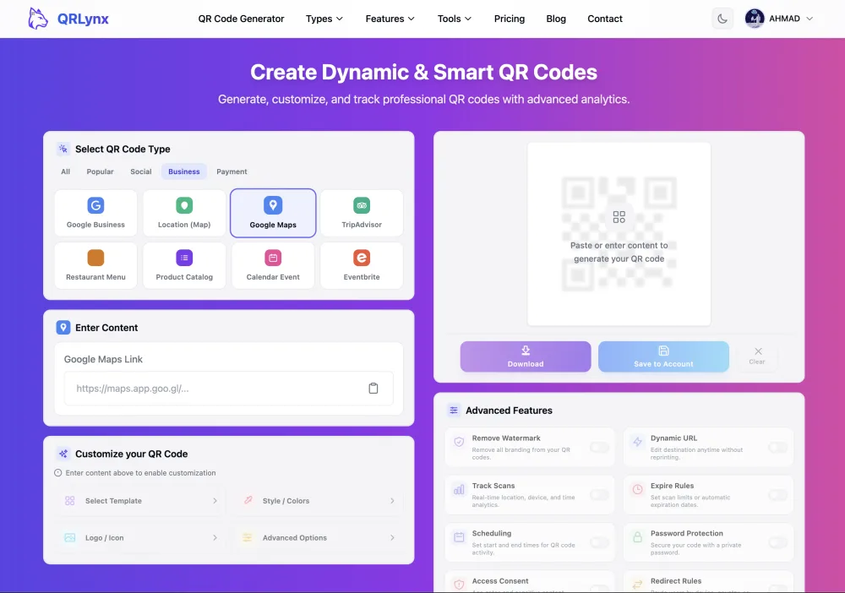The width and height of the screenshot is (845, 593).
Task: Enable the Expire Rules toggle
Action: [777, 494]
